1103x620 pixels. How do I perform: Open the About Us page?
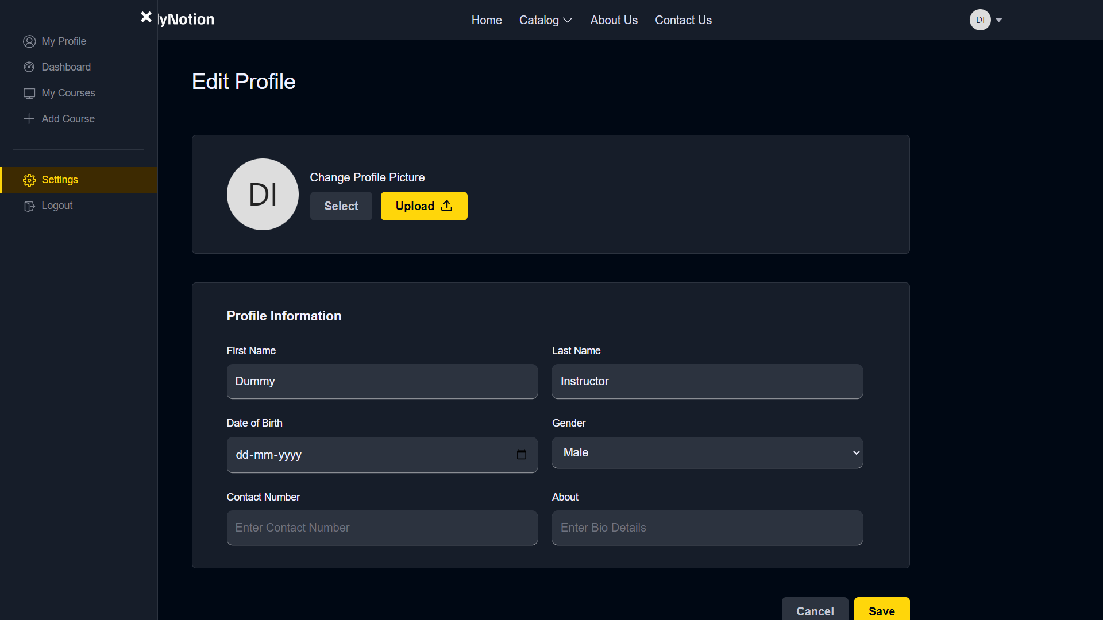coord(614,20)
